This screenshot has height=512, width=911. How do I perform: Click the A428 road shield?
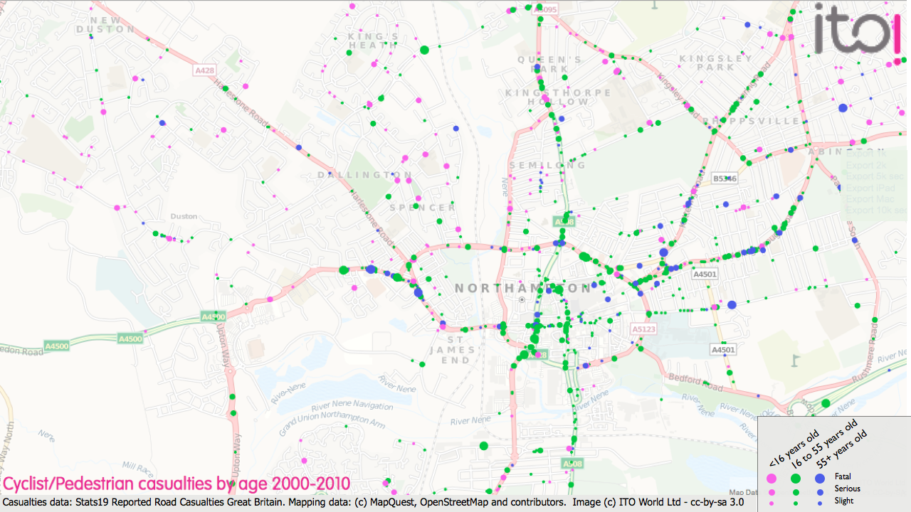(x=204, y=70)
